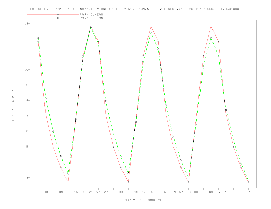The height and width of the screenshot is (209, 271).
Task: Click y-axis tick label 4
Action: [27, 162]
